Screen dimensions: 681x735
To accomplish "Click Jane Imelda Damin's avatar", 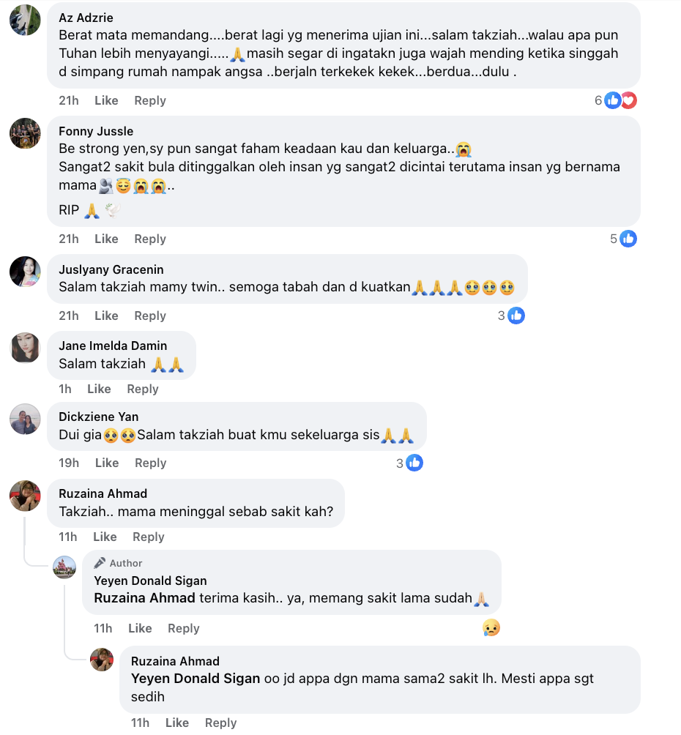I will click(25, 348).
